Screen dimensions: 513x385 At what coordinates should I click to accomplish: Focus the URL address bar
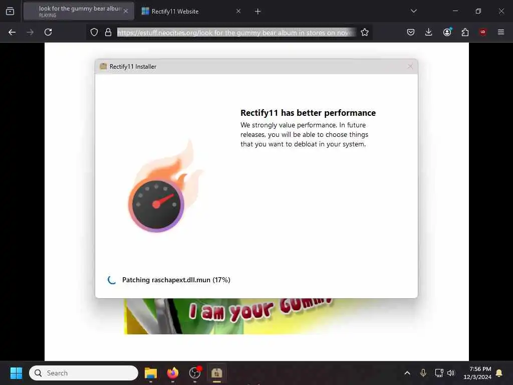click(236, 33)
